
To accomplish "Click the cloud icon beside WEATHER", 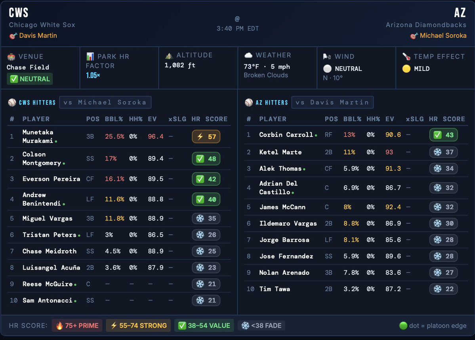I will tap(248, 55).
